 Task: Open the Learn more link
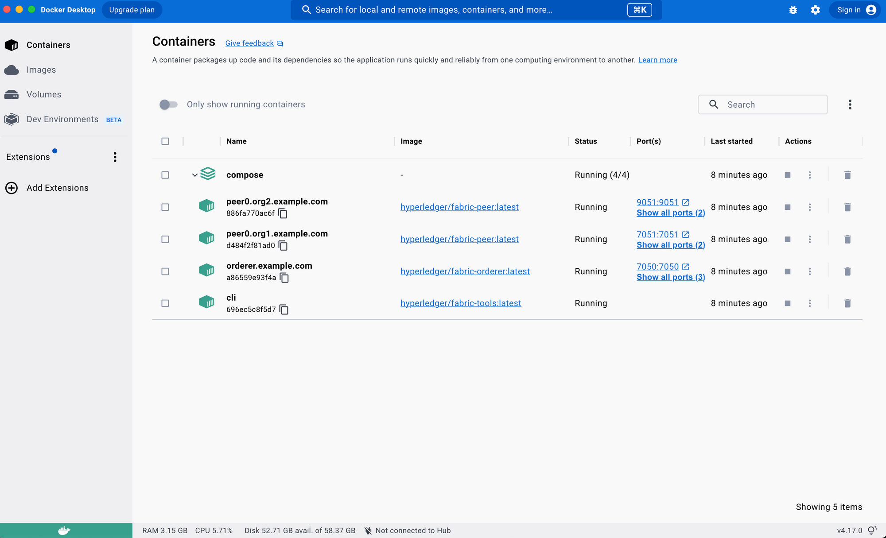click(657, 60)
